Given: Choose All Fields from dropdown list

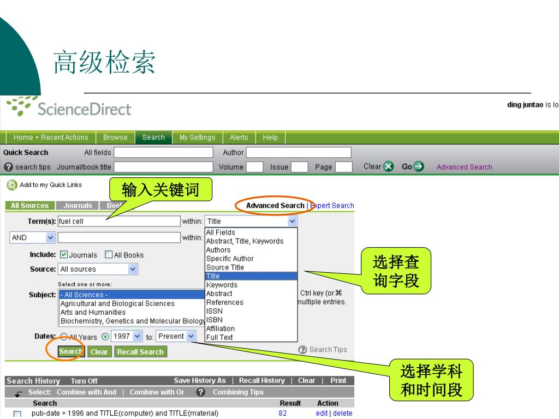Looking at the screenshot, I should click(251, 232).
